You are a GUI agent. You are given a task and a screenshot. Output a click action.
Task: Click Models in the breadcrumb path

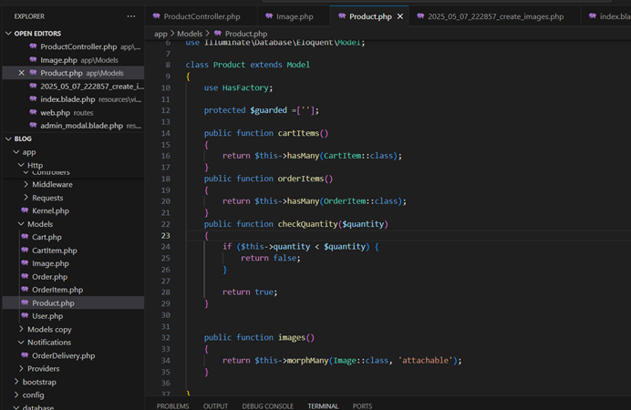[189, 34]
